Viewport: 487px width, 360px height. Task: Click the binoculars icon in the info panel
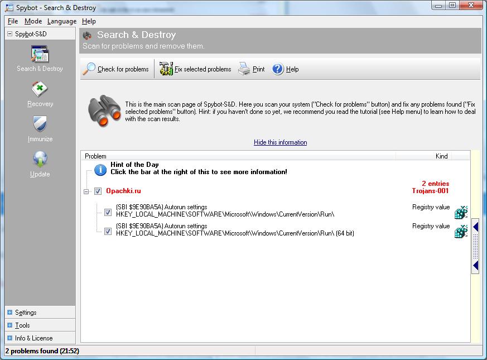(104, 111)
